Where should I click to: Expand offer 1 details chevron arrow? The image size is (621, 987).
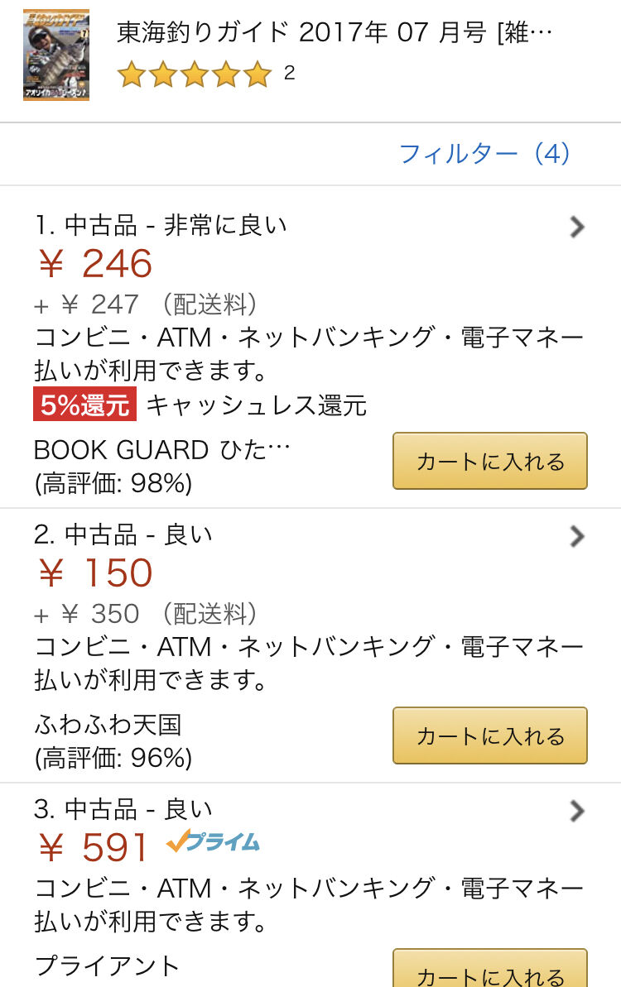click(577, 227)
